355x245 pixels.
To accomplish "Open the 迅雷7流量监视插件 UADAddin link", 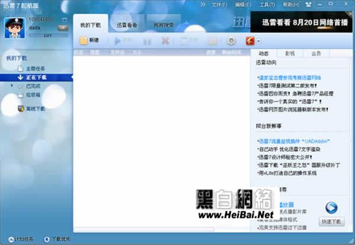I will (x=294, y=141).
